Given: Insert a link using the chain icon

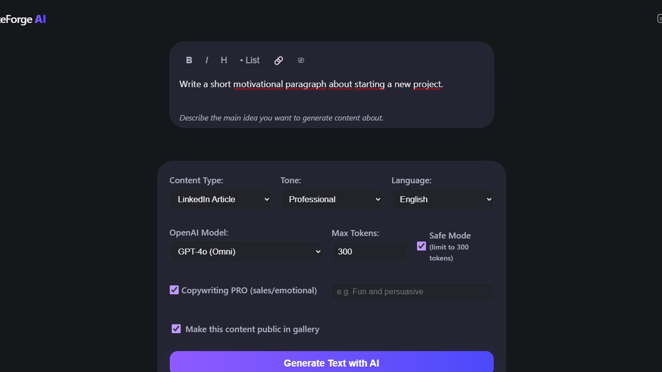Looking at the screenshot, I should coord(278,60).
